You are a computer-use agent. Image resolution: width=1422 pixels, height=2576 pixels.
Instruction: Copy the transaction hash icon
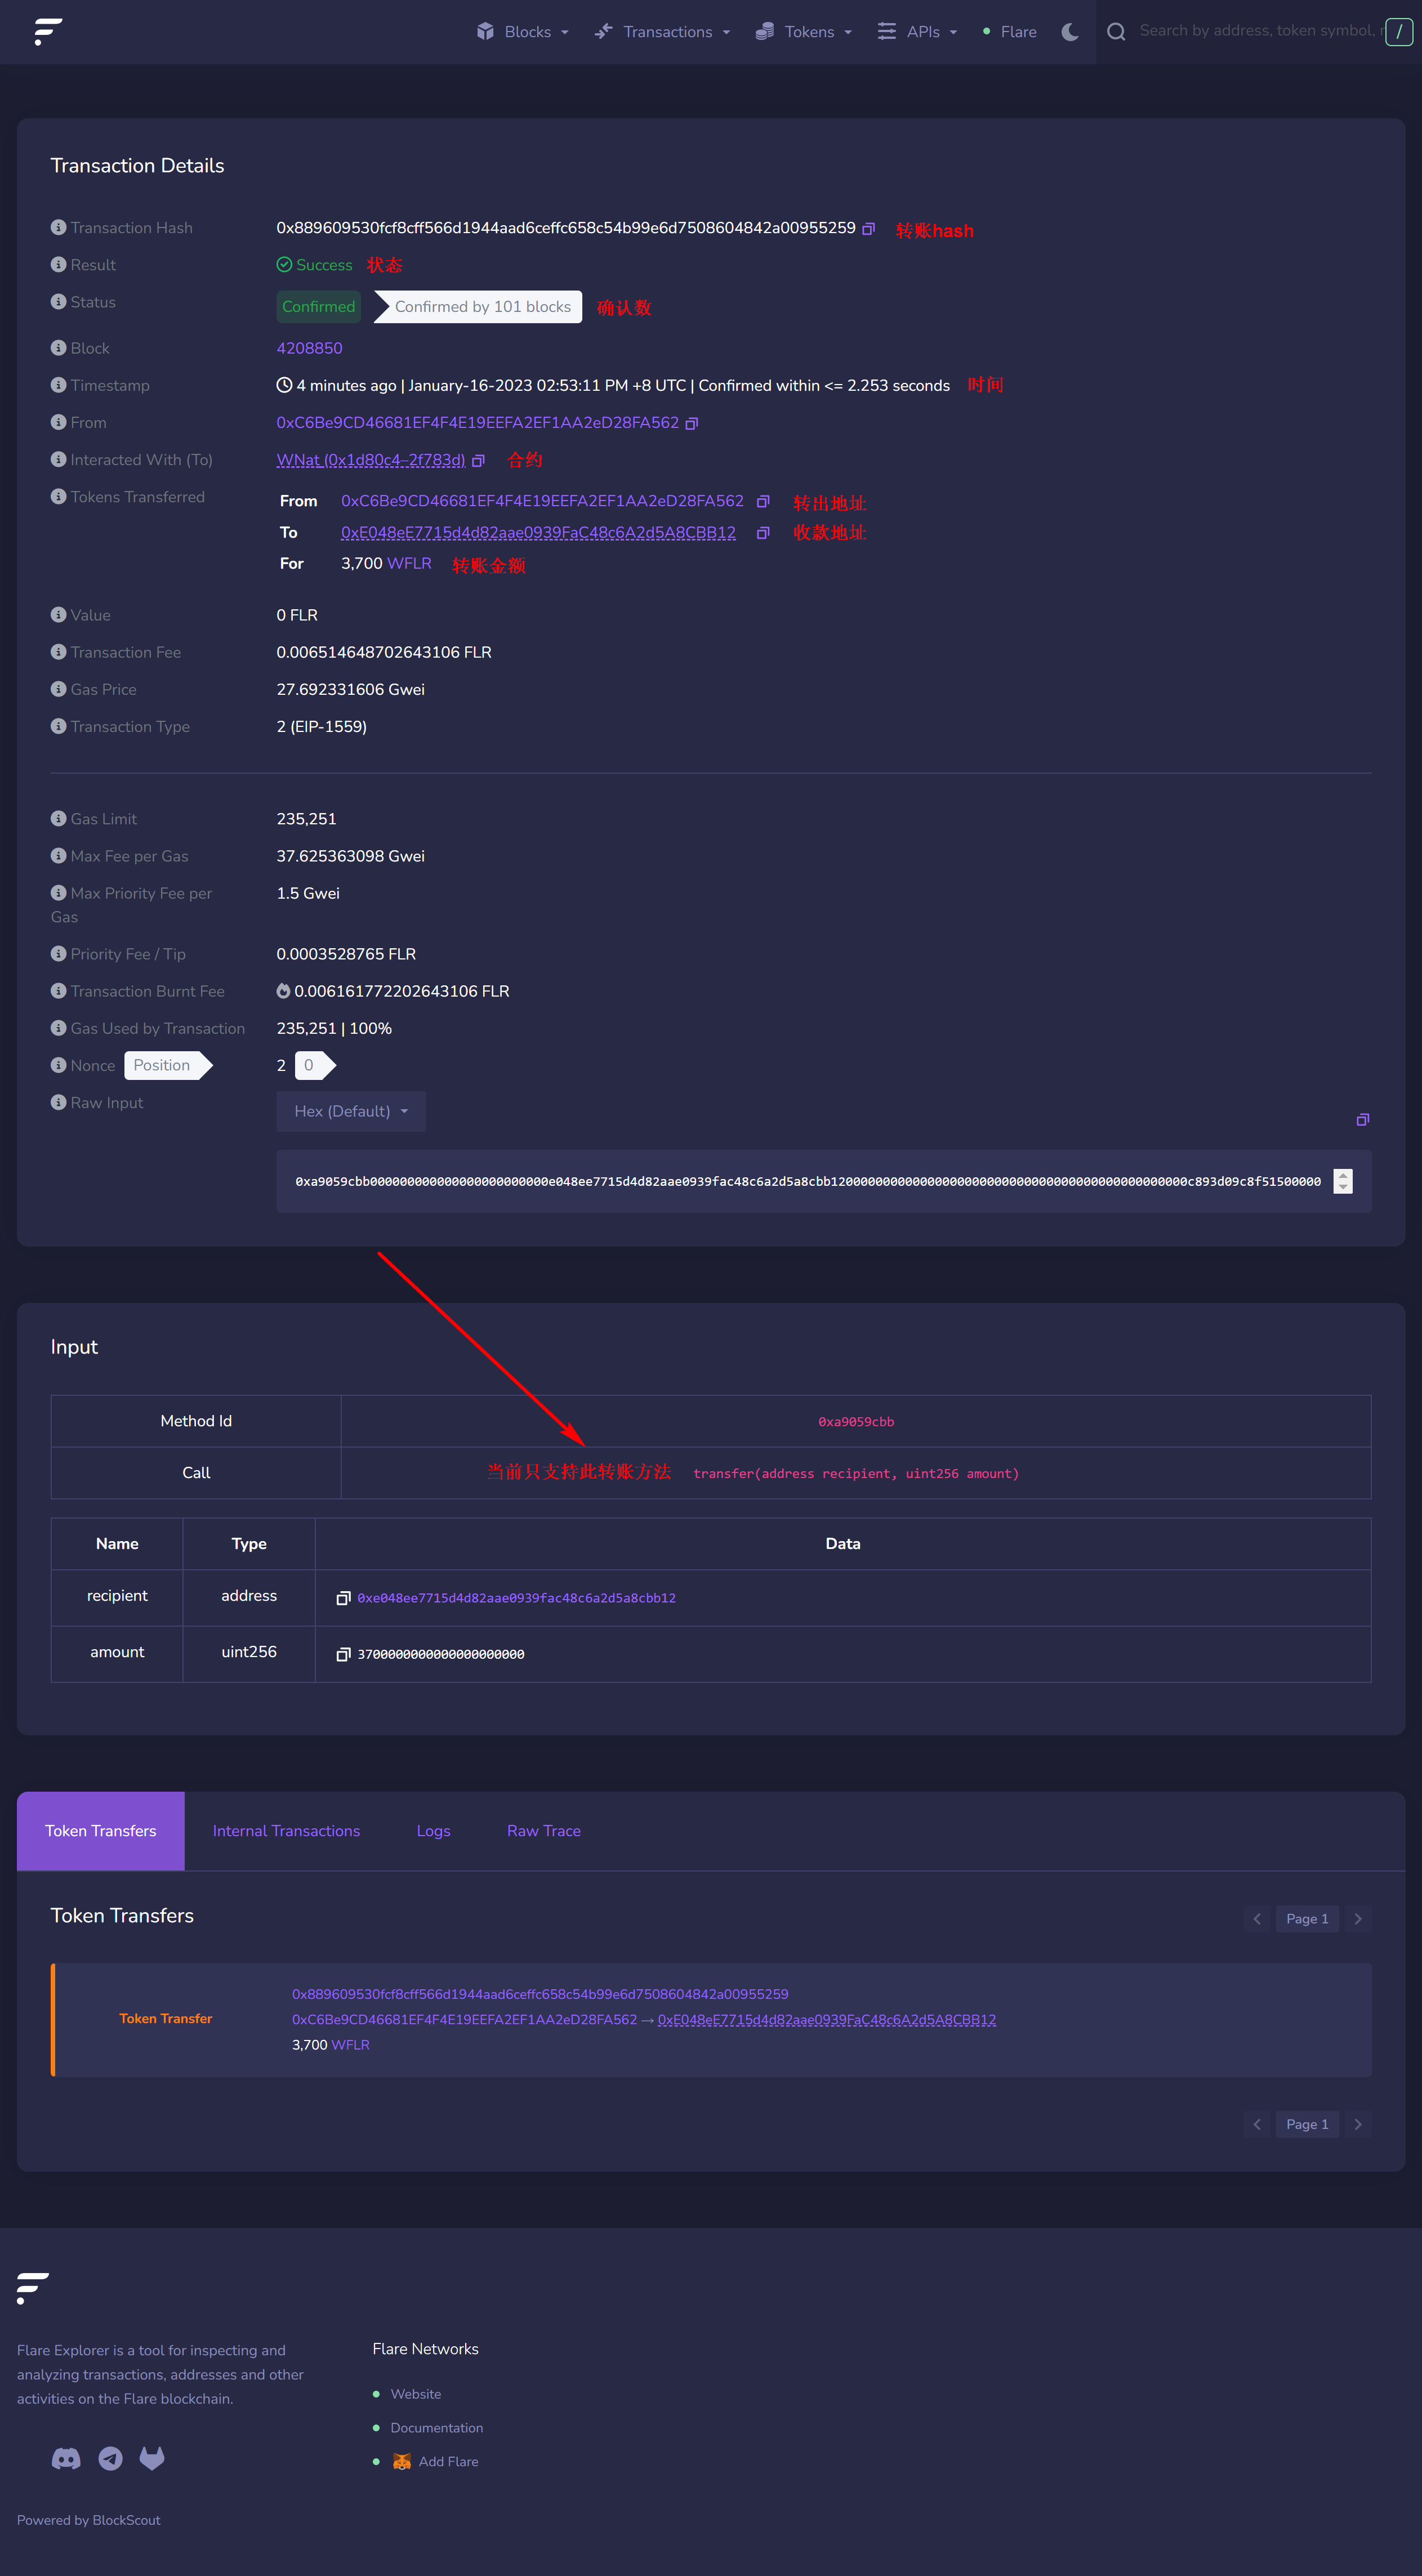[x=868, y=229]
